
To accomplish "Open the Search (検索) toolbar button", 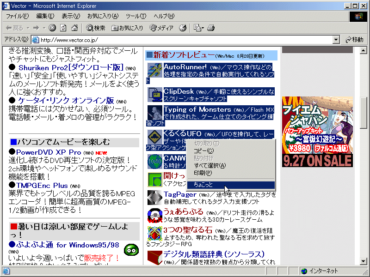I will click(96, 28).
